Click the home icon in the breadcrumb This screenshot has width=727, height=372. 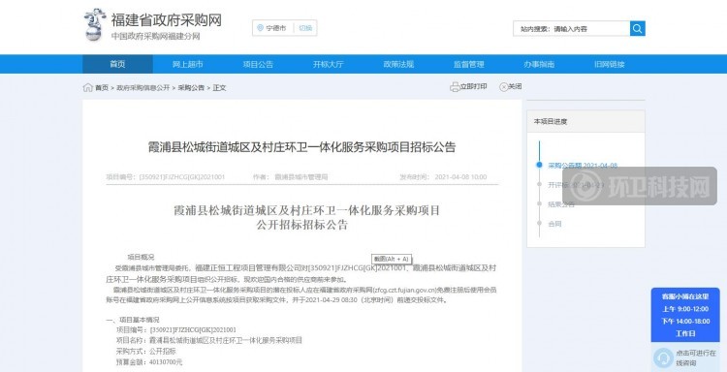[87, 87]
